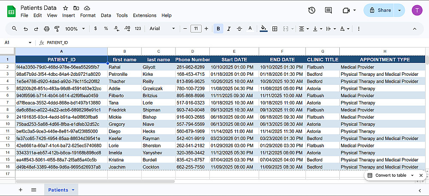Click Convert to table button

(x=390, y=175)
